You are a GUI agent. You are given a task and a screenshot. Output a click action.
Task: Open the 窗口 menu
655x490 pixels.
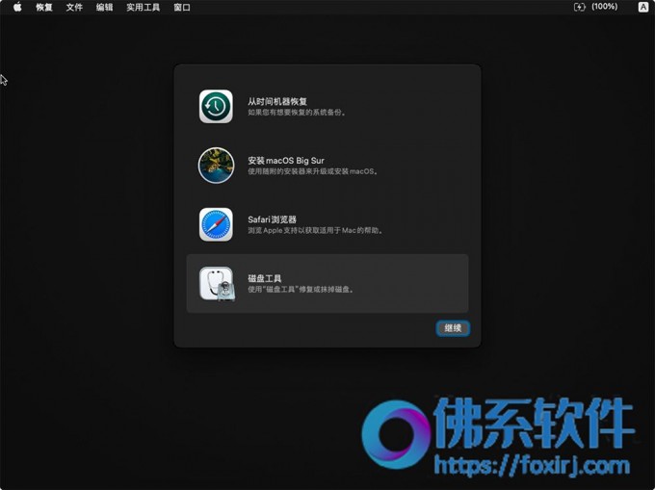[182, 7]
